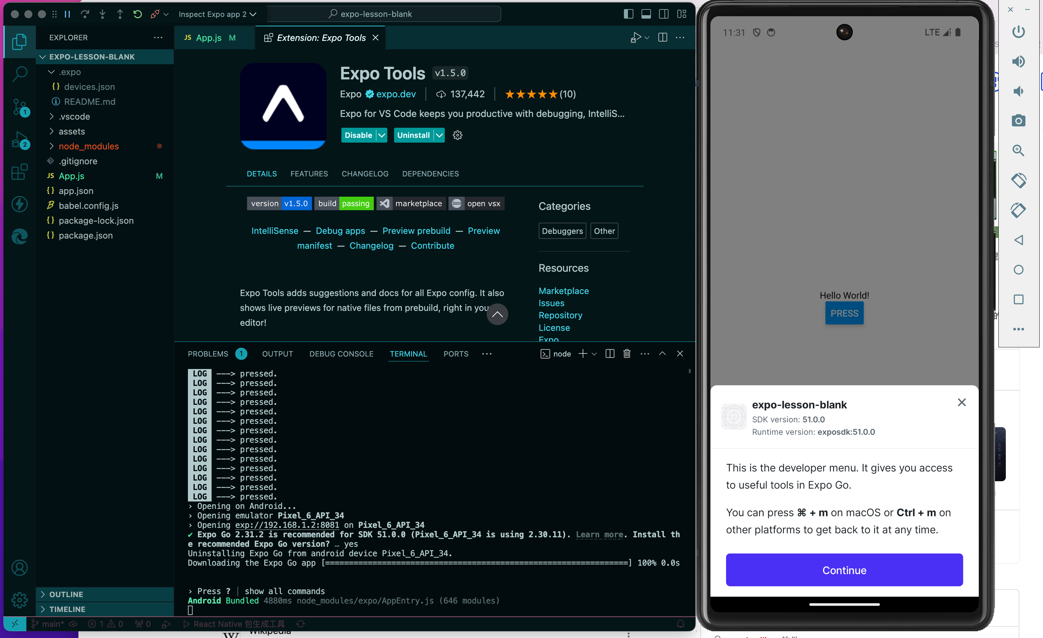Toggle the primary sidebar visibility
Viewport: 1043px width, 638px height.
[x=628, y=14]
